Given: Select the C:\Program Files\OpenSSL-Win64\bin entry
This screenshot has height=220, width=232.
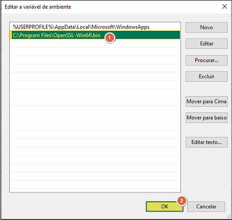Looking at the screenshot, I should [95, 35].
